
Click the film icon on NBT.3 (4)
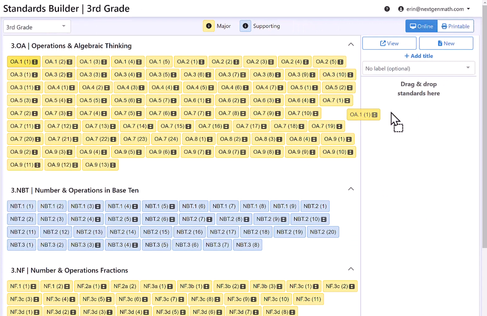(135, 245)
